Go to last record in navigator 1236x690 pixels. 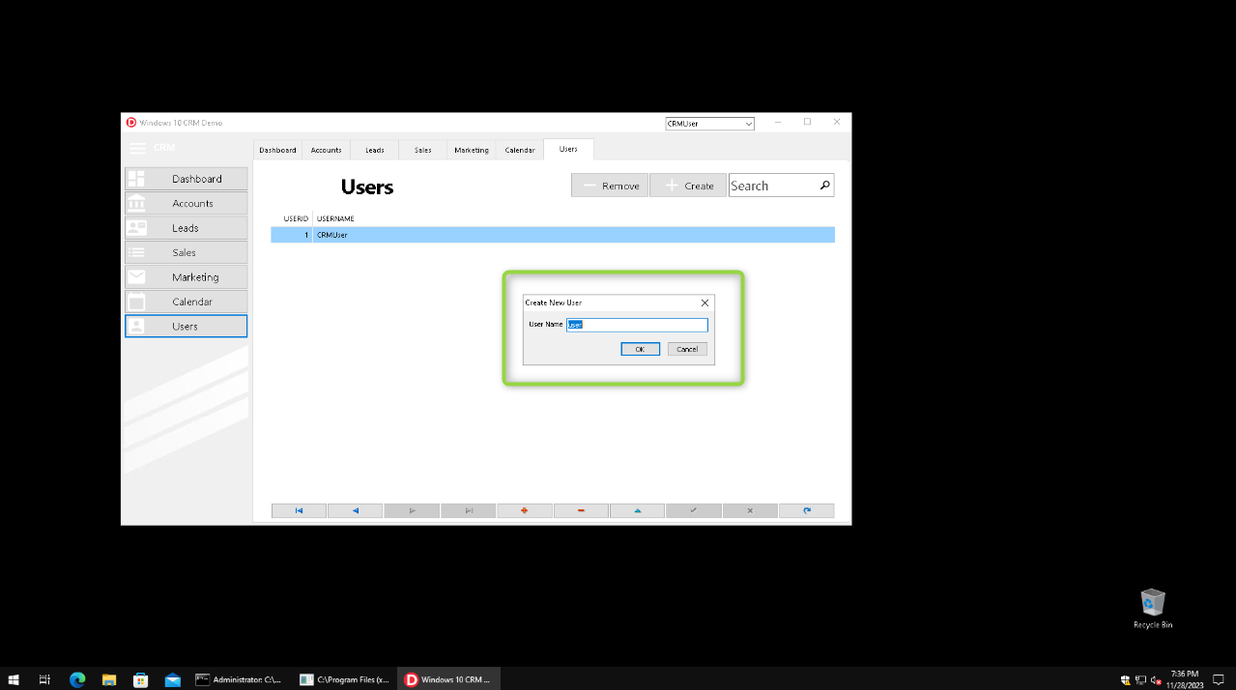coord(469,510)
